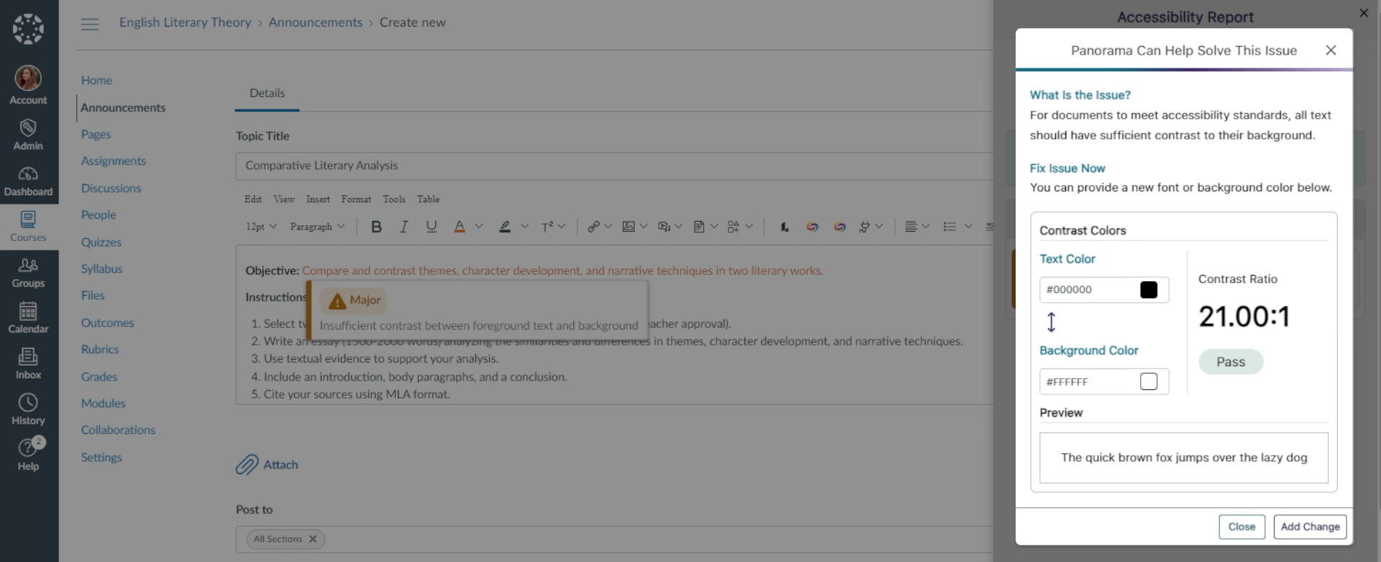1381x562 pixels.
Task: Collapse the course menu with the hamburger icon
Action: pyautogui.click(x=90, y=24)
